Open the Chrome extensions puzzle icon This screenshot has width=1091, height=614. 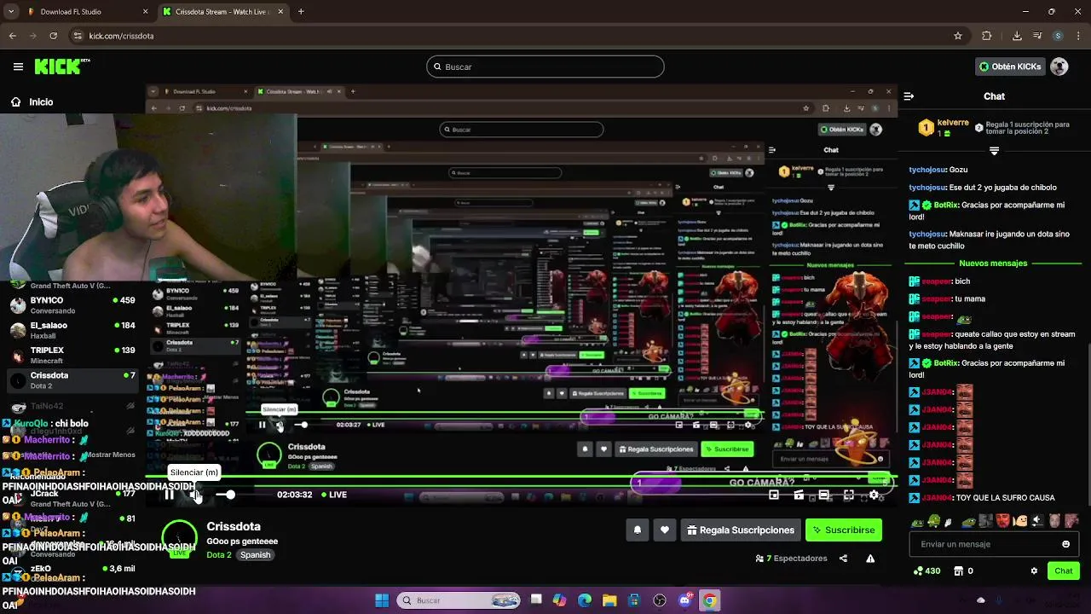pos(987,36)
